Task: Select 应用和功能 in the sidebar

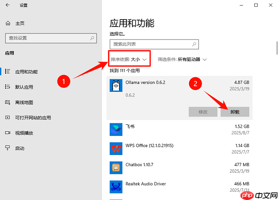Action: coord(26,72)
